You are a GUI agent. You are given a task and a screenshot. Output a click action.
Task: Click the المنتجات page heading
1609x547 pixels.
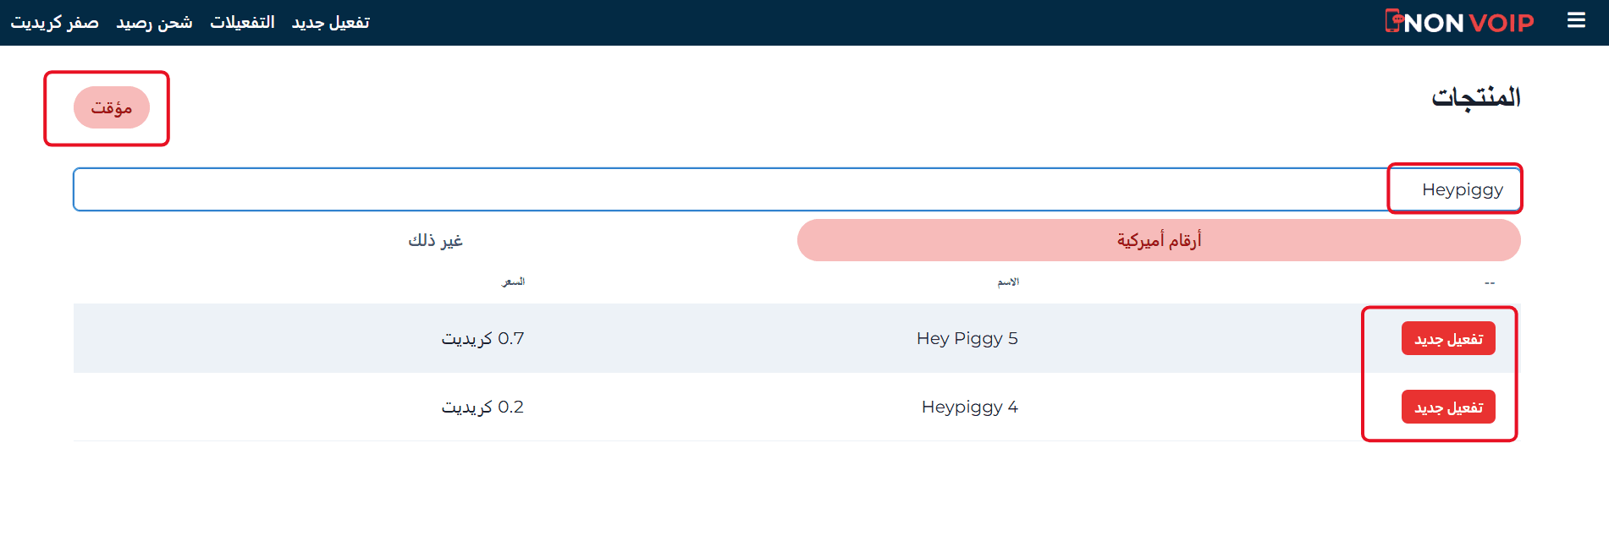(x=1475, y=97)
